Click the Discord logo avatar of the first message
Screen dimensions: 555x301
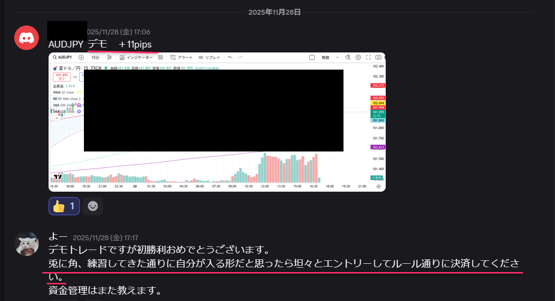(26, 38)
